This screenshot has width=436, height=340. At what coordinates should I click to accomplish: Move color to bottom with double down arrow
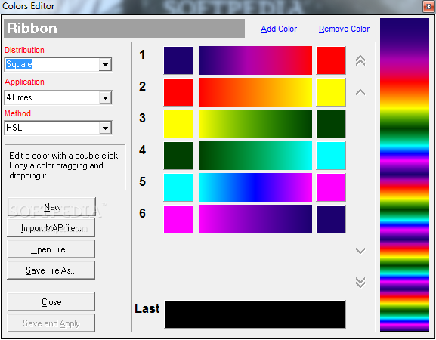click(360, 283)
